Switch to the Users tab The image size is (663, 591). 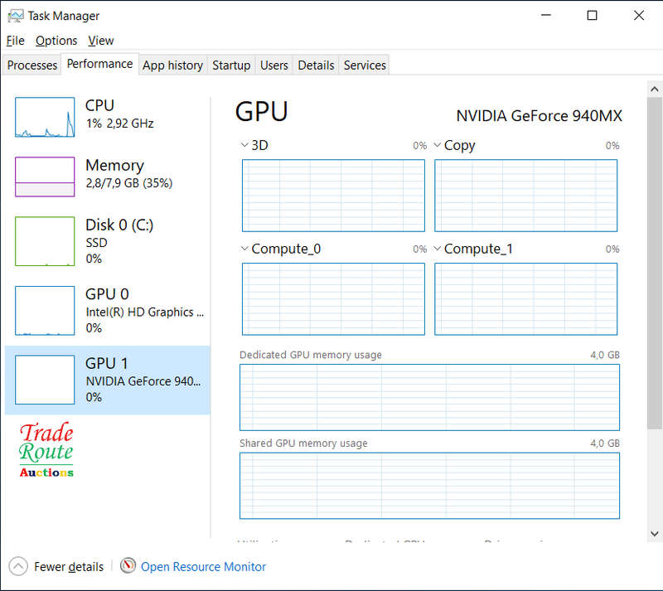coord(274,65)
